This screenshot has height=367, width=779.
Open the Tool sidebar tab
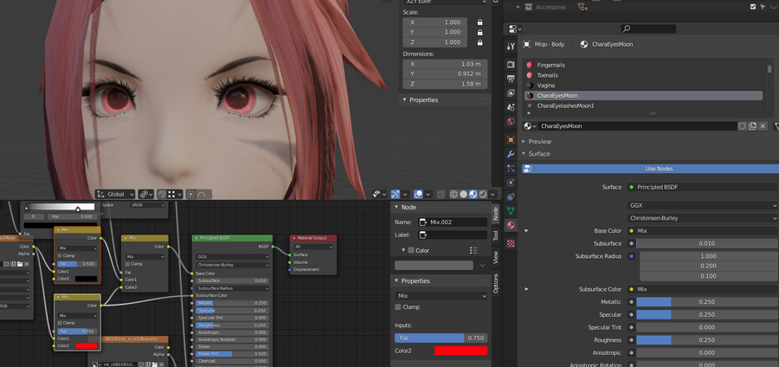point(495,236)
